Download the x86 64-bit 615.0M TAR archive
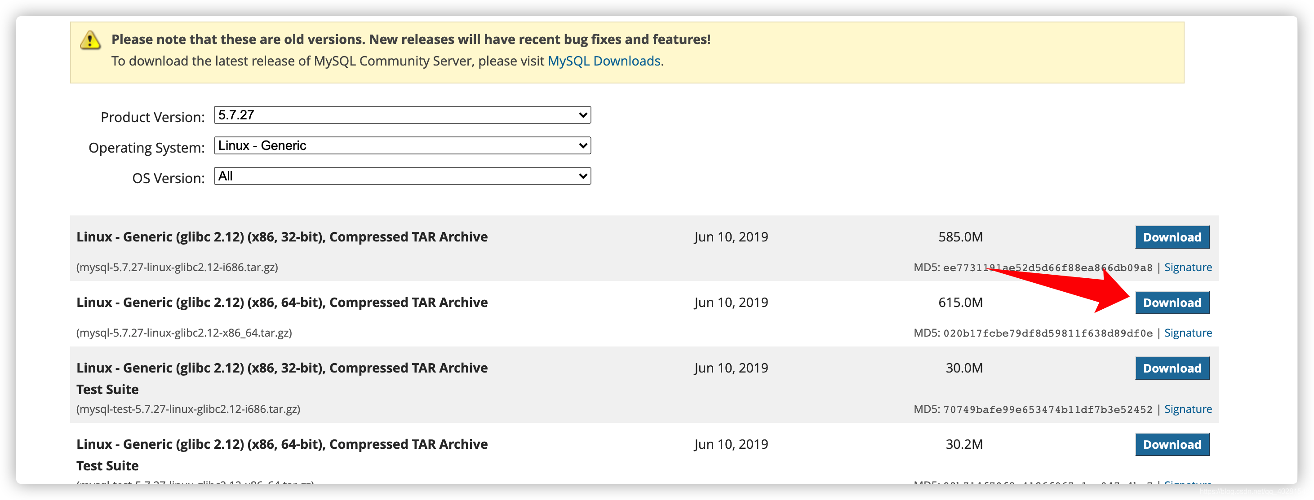The width and height of the screenshot is (1314, 500). (x=1172, y=303)
